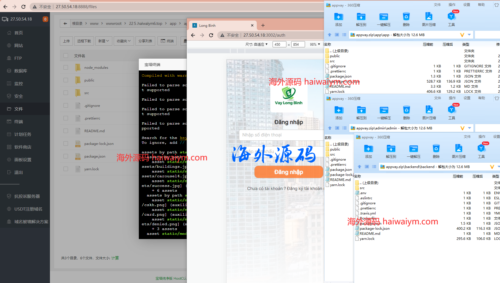Select 数据库 in the sidebar menu
500x283 pixels.
(x=21, y=71)
